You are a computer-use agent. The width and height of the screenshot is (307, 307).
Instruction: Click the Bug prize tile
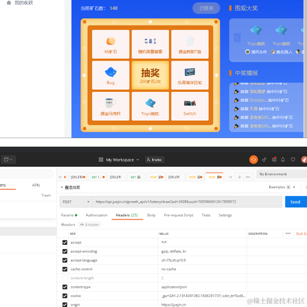click(111, 75)
